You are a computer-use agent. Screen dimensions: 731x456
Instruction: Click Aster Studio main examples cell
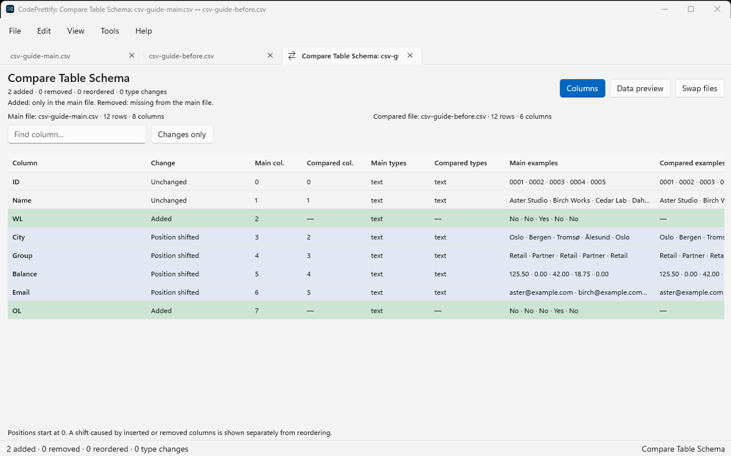tap(579, 200)
